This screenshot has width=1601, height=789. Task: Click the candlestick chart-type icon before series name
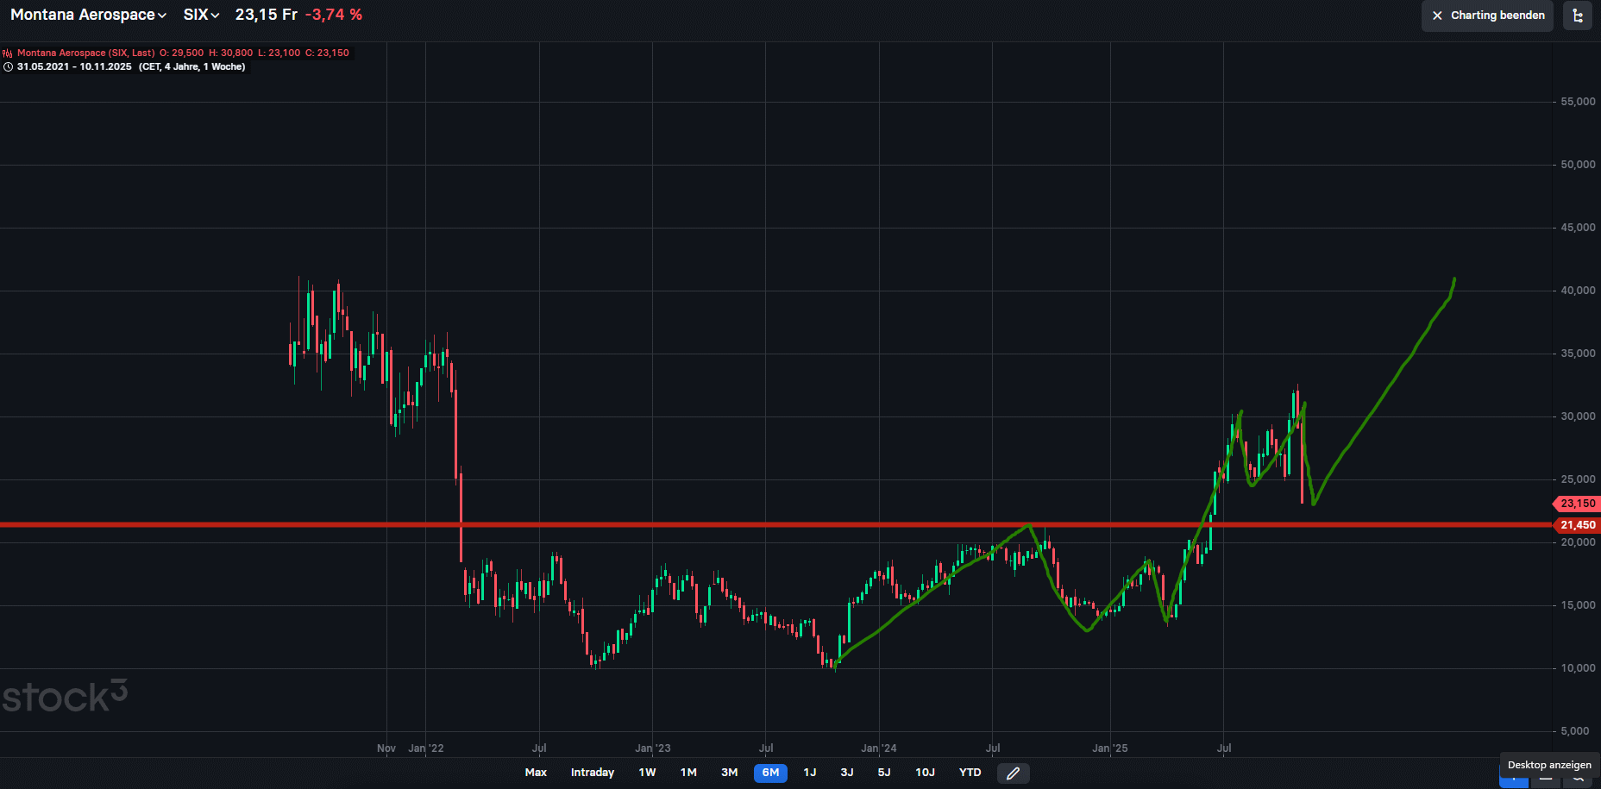(x=8, y=53)
